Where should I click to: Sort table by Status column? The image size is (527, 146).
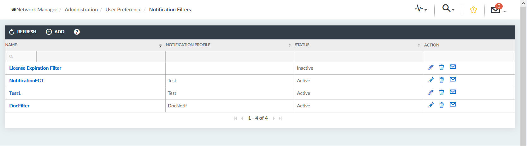click(x=418, y=45)
